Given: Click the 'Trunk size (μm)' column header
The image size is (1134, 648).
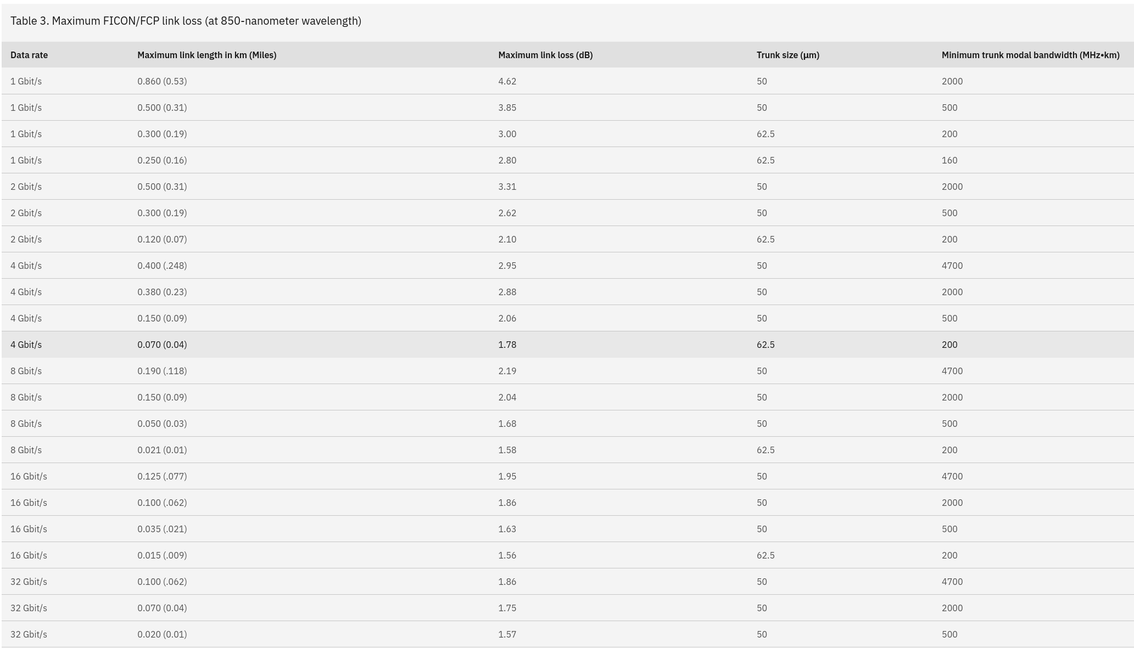Looking at the screenshot, I should (x=787, y=55).
